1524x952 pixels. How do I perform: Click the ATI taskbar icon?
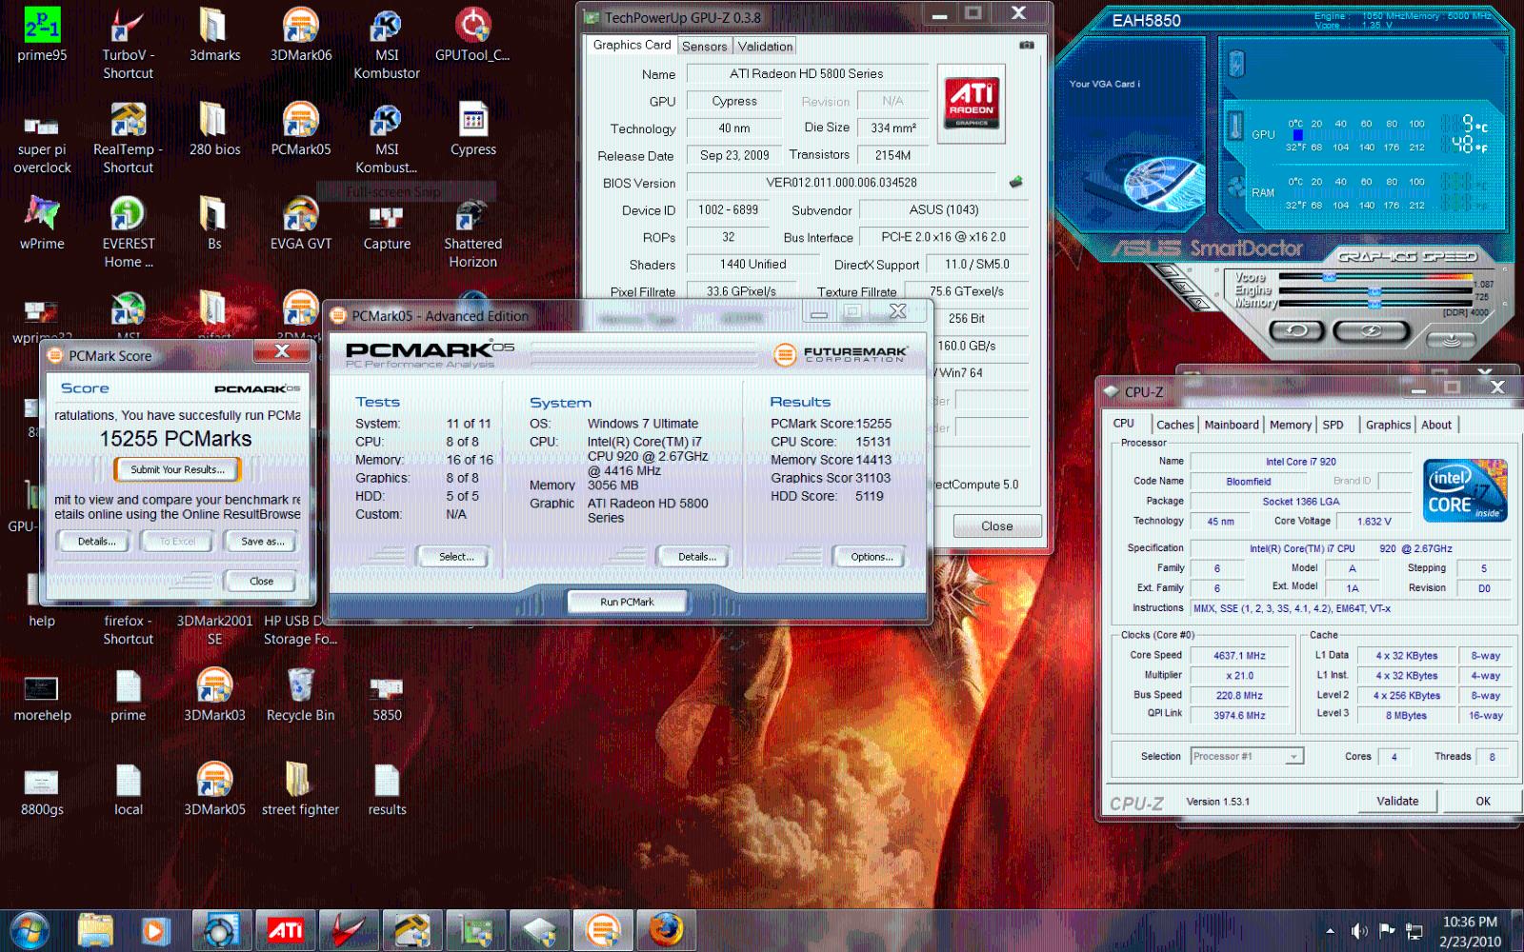pyautogui.click(x=285, y=930)
